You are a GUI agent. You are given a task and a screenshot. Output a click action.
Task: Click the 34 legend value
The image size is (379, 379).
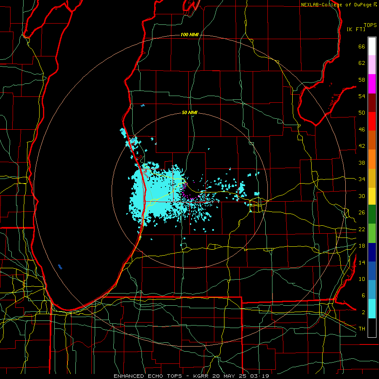click(x=362, y=179)
